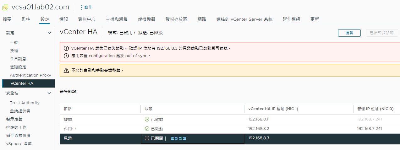Viewport: 400px width, 150px height.
Task: Select the 作用中 node row
Action: point(230,129)
